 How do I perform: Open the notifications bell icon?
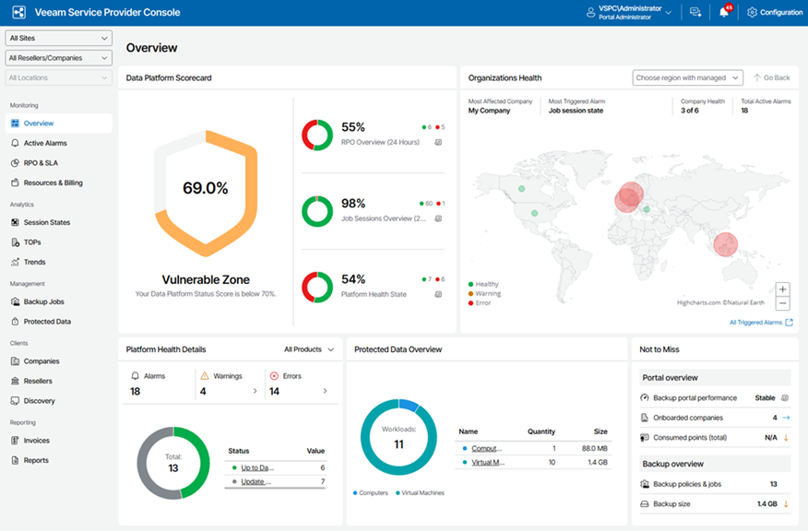pyautogui.click(x=724, y=12)
